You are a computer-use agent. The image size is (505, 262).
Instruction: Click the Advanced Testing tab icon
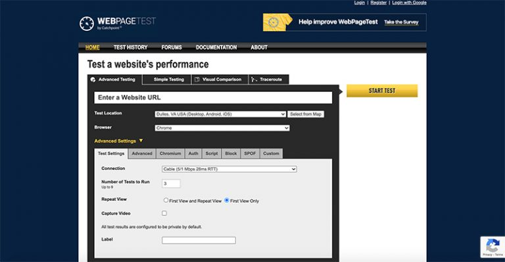pyautogui.click(x=93, y=79)
